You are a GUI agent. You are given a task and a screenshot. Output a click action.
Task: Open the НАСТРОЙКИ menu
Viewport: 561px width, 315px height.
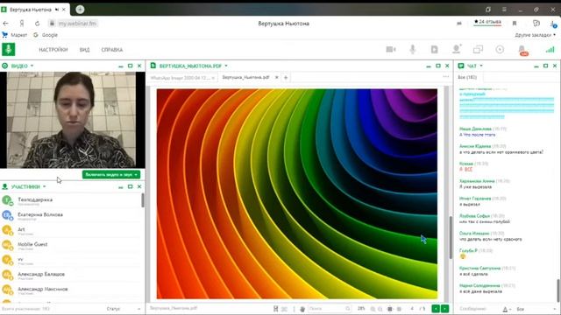53,50
